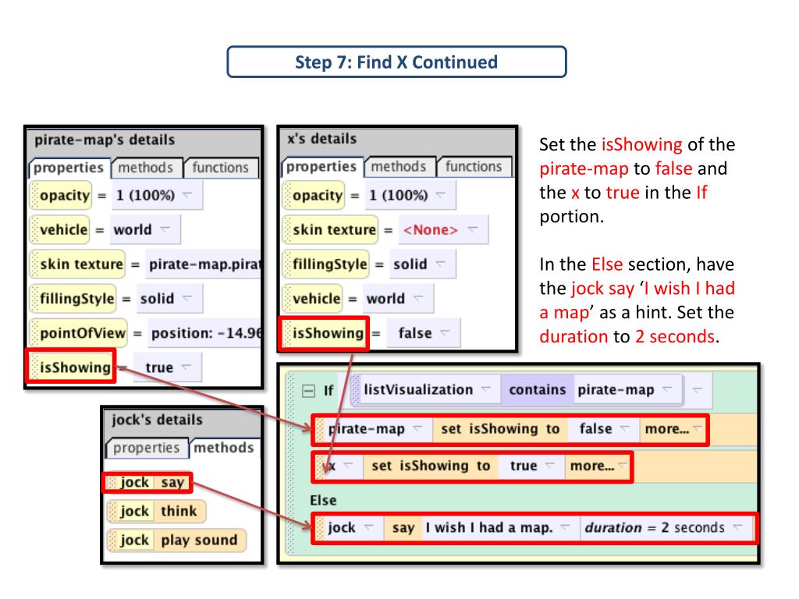Click pirate-map's isShowing property tile
Image resolution: width=799 pixels, height=599 pixels.
coord(71,367)
